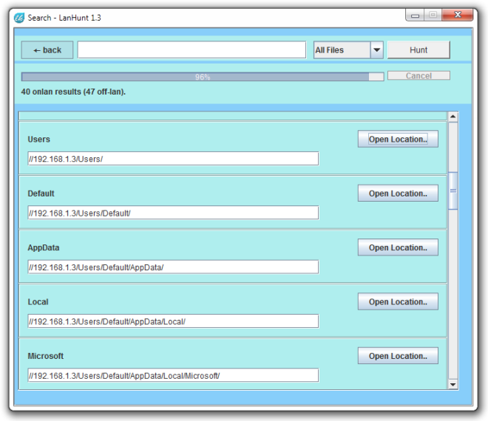Screen dimensions: 488x421
Task: Click the 96% search progress bar
Action: [203, 77]
